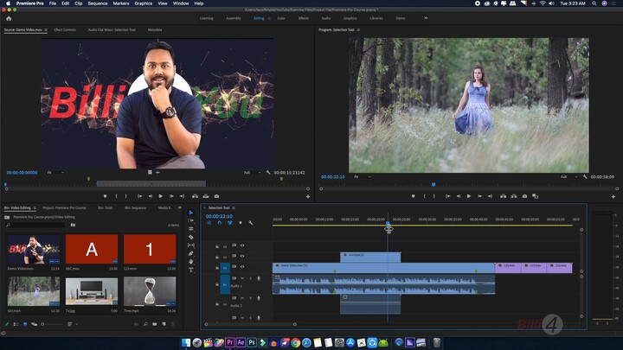
Task: Open Program panel hamburger menu
Action: click(x=358, y=29)
